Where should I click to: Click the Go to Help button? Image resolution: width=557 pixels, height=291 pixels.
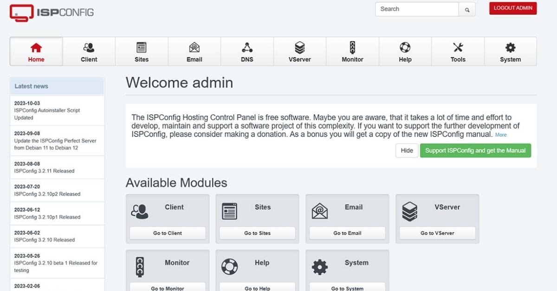pyautogui.click(x=257, y=287)
